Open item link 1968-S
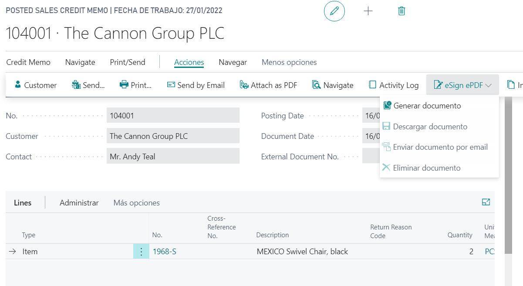 (164, 252)
